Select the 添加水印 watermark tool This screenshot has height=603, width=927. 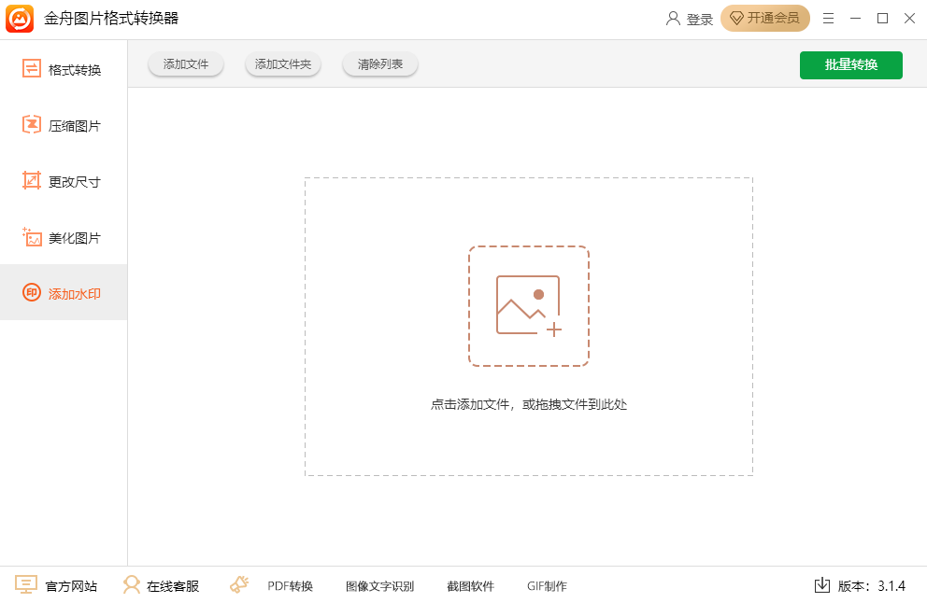[x=63, y=292]
